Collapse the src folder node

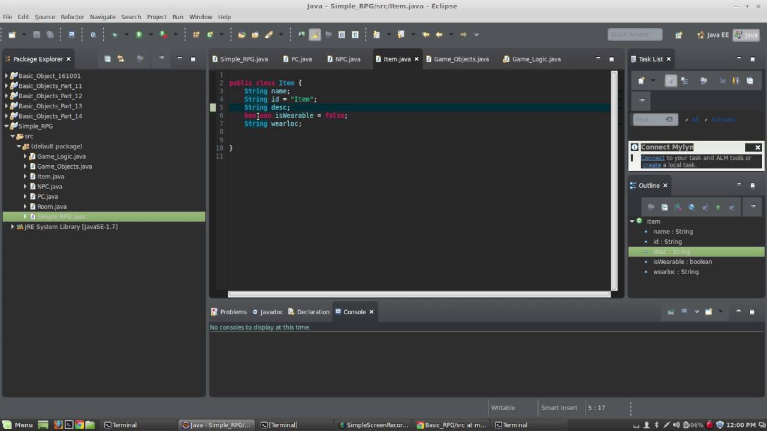[13, 136]
